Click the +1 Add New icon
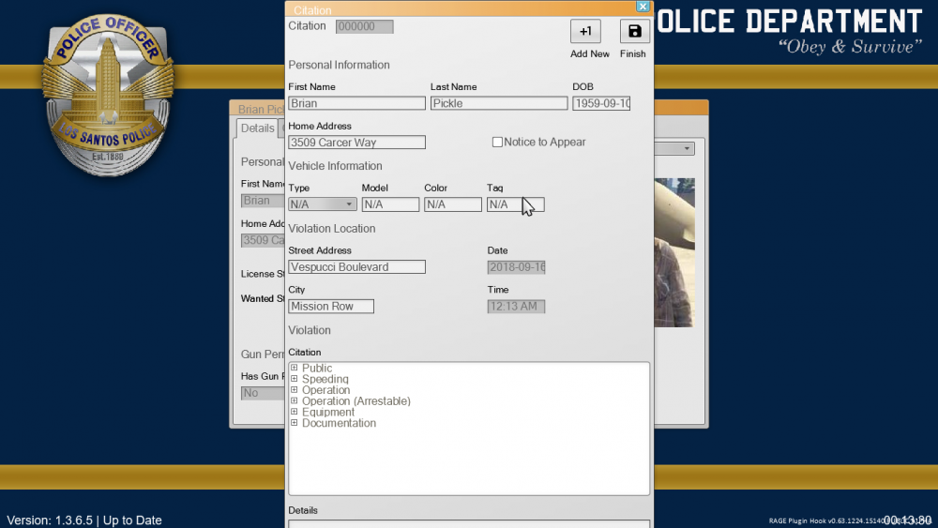Viewport: 938px width, 528px height. 585,31
